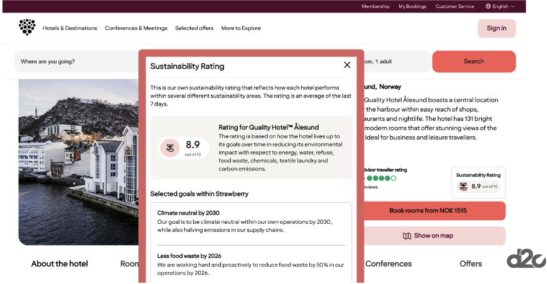Click the Search button

click(474, 61)
